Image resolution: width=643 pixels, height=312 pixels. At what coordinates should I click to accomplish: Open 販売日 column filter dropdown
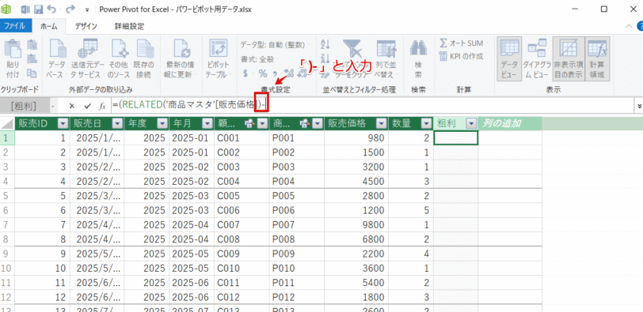pos(118,123)
